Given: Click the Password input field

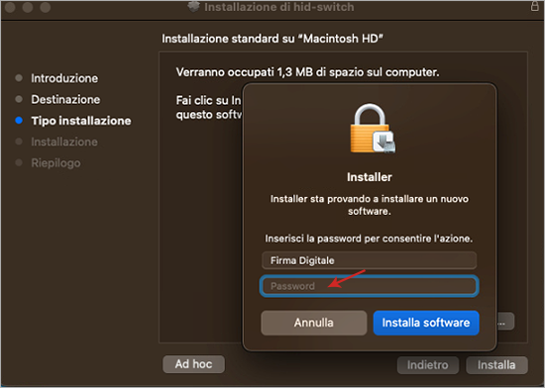Looking at the screenshot, I should (x=370, y=286).
